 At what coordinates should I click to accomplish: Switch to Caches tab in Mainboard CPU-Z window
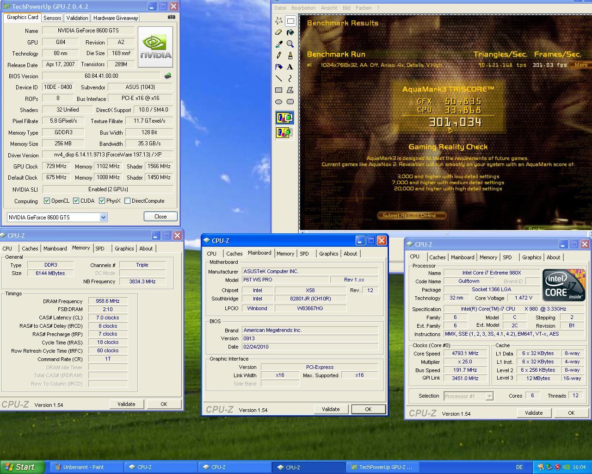click(234, 254)
